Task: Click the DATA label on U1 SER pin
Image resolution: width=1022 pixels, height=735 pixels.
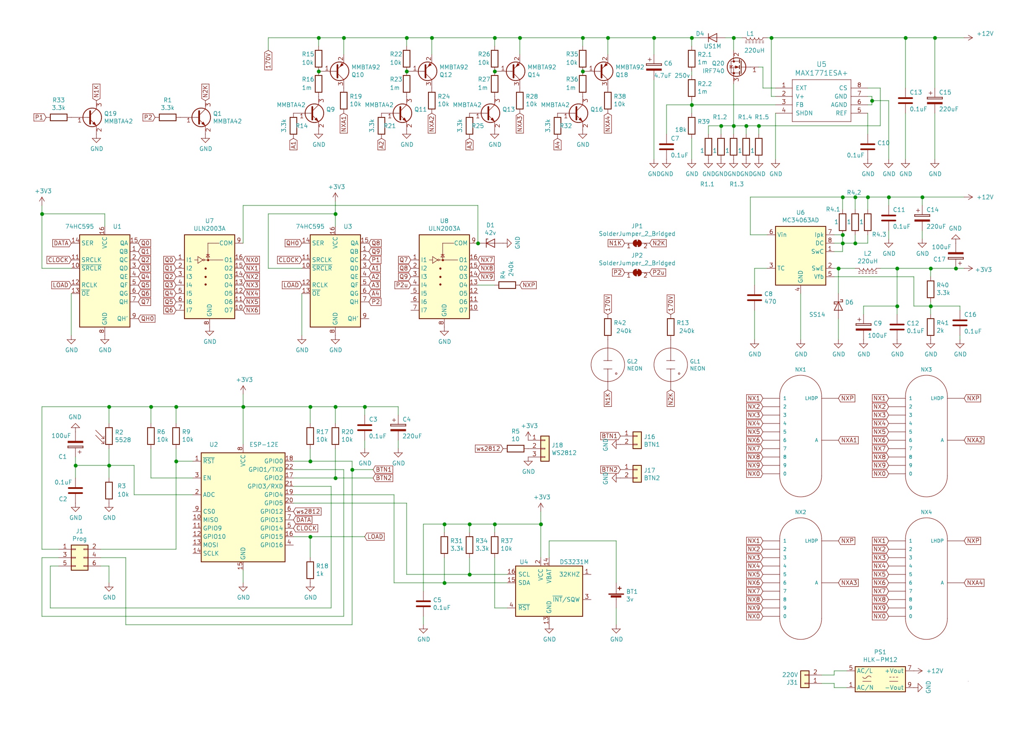Action: click(x=61, y=243)
